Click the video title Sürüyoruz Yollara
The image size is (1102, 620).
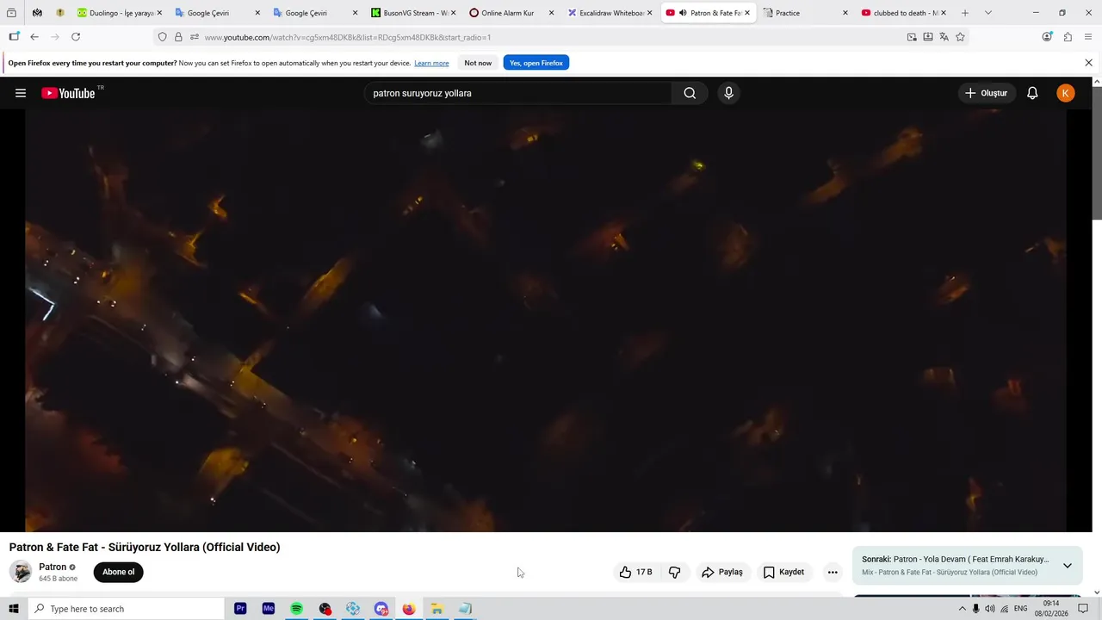coord(145,547)
